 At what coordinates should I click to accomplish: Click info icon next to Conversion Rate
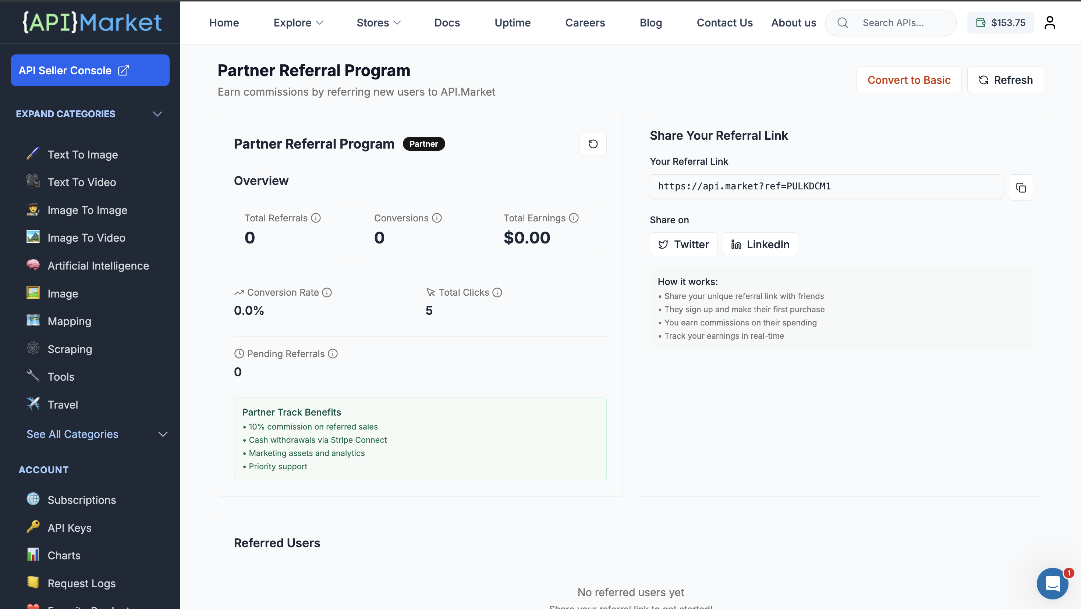coord(327,293)
